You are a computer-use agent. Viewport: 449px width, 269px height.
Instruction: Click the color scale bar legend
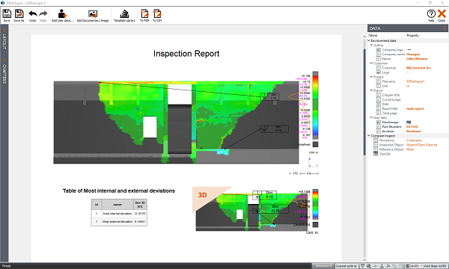[x=315, y=105]
